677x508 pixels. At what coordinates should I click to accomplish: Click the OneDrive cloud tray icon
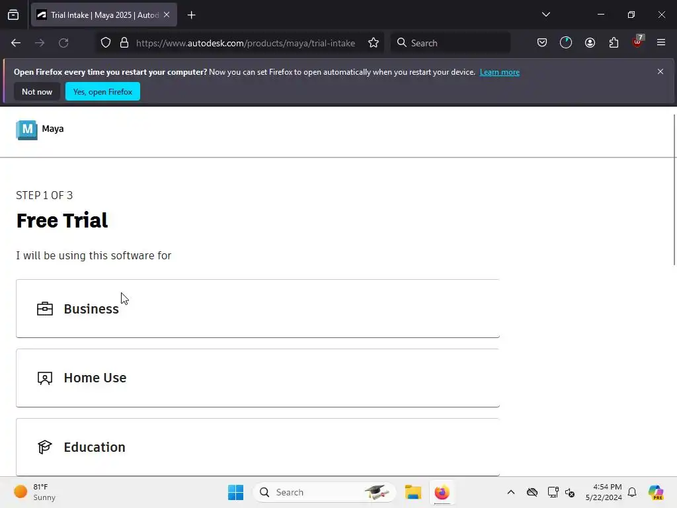(x=532, y=492)
